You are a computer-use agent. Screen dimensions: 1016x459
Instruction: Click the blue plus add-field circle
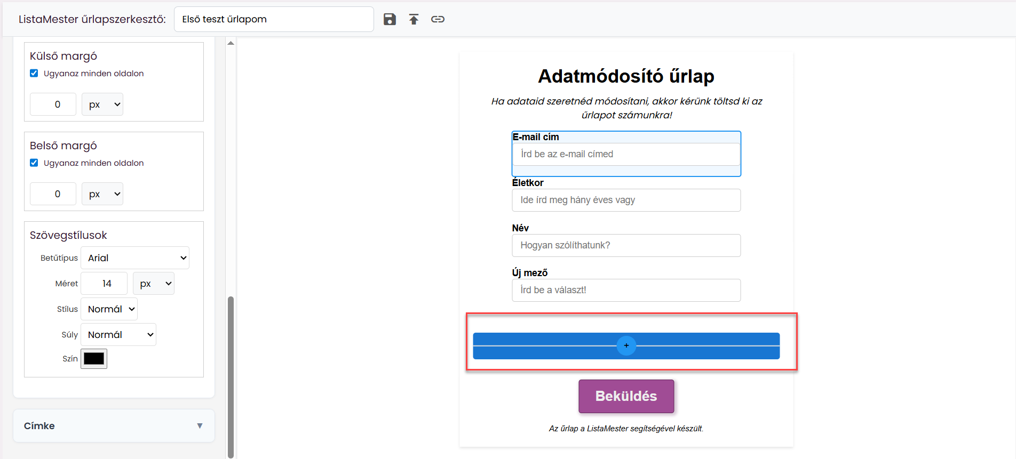click(x=626, y=345)
